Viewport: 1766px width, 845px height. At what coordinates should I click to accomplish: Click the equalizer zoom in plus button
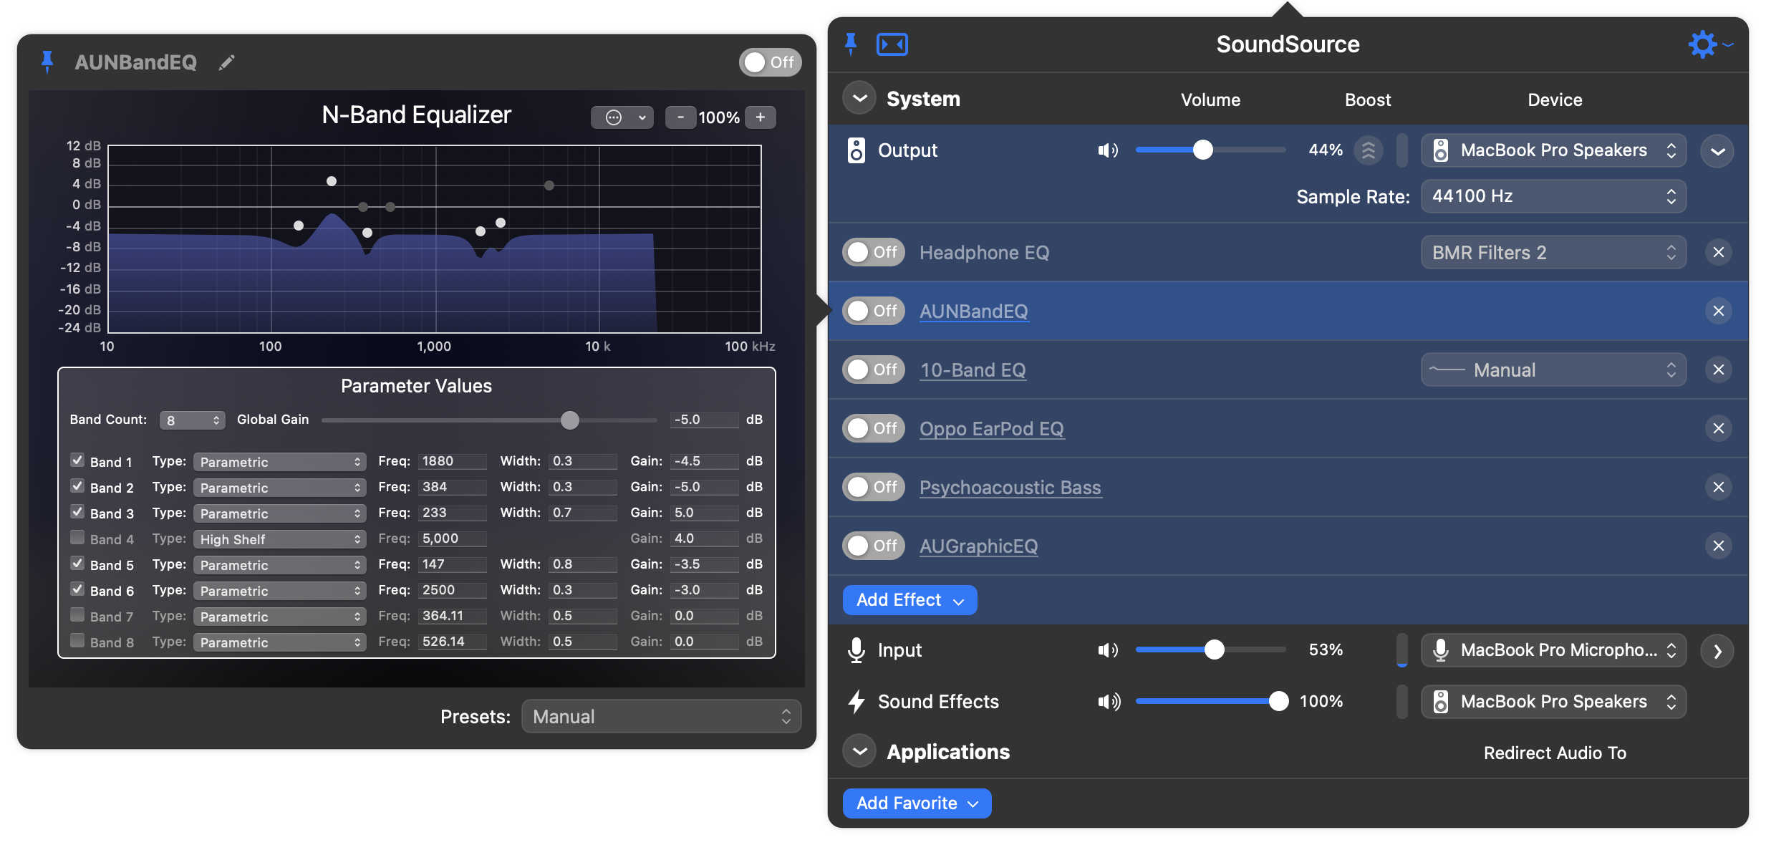pyautogui.click(x=761, y=117)
